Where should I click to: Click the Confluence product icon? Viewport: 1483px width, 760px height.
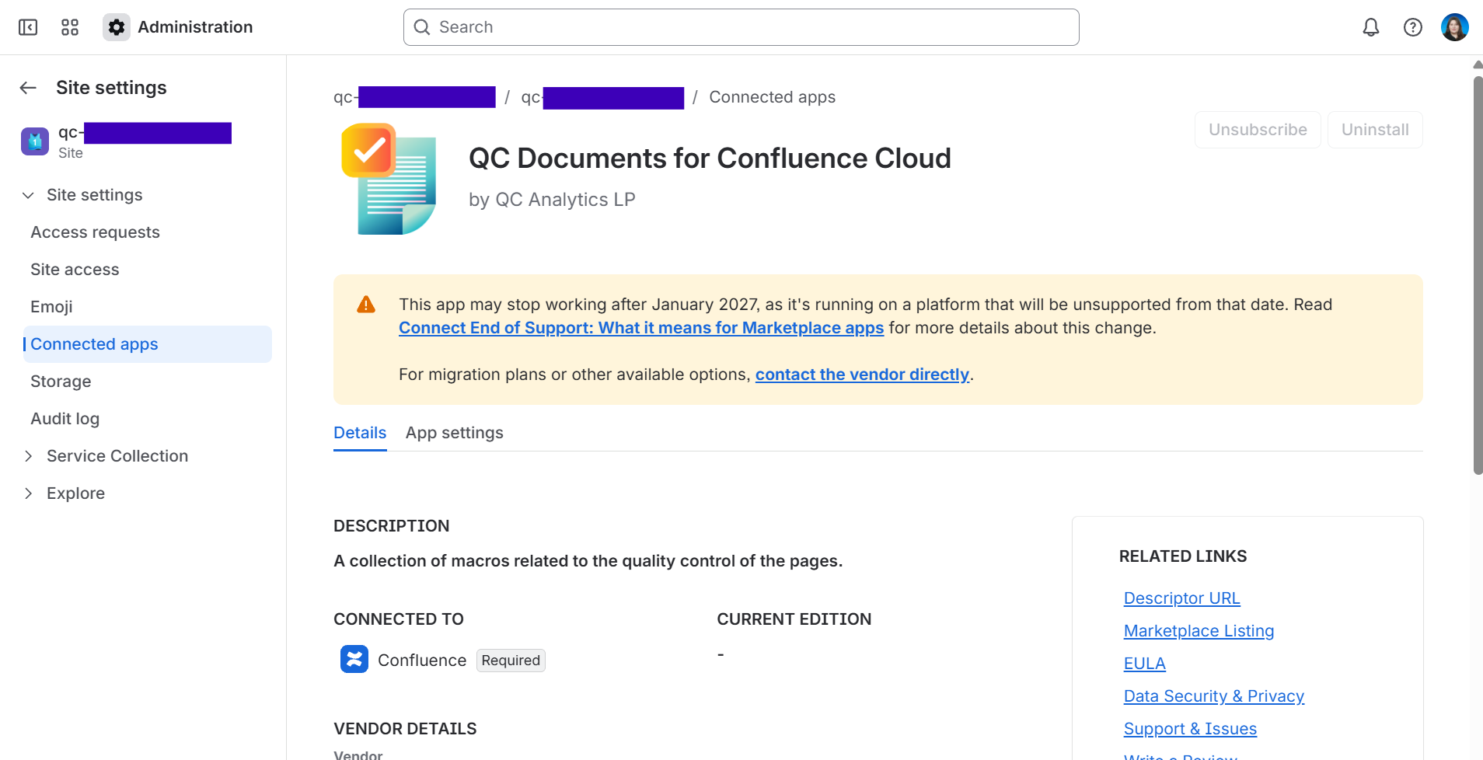[x=354, y=659]
